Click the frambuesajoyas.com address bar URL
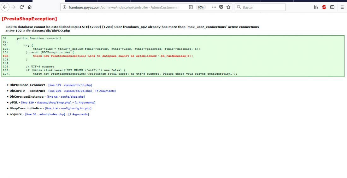The width and height of the screenshot is (347, 178). pyautogui.click(x=123, y=7)
